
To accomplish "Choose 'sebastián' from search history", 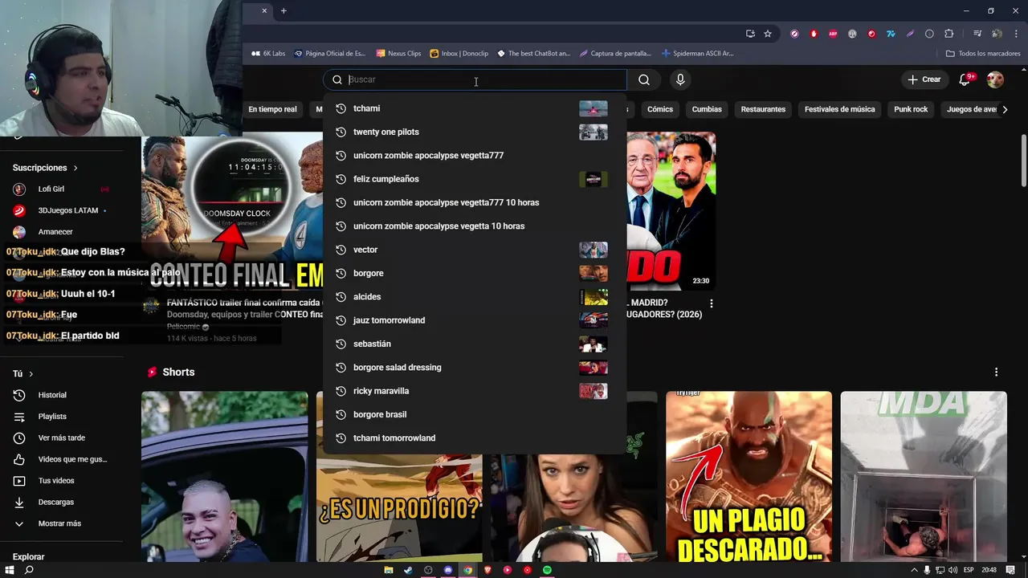I will (475, 344).
